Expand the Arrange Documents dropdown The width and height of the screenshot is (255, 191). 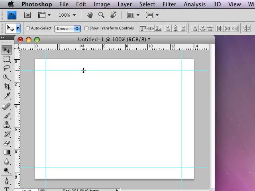point(133,15)
